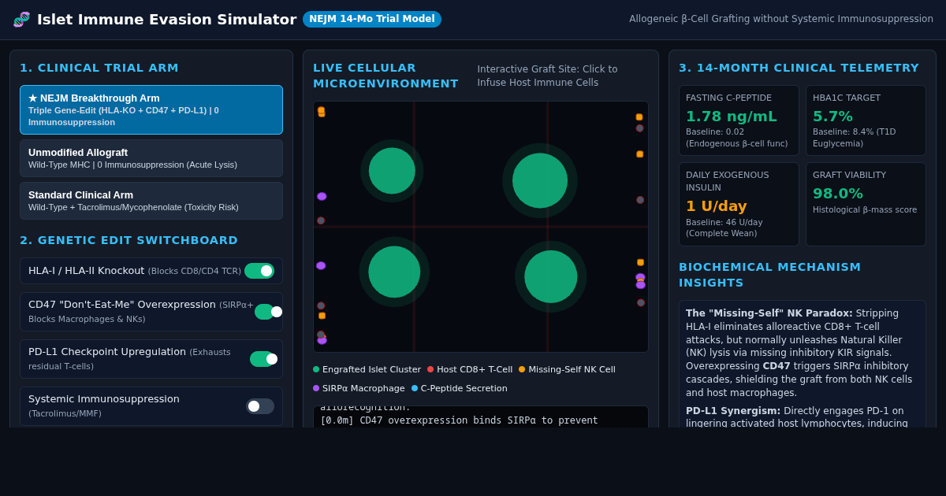
Task: Click the lower-right green islet cluster
Action: pos(551,276)
